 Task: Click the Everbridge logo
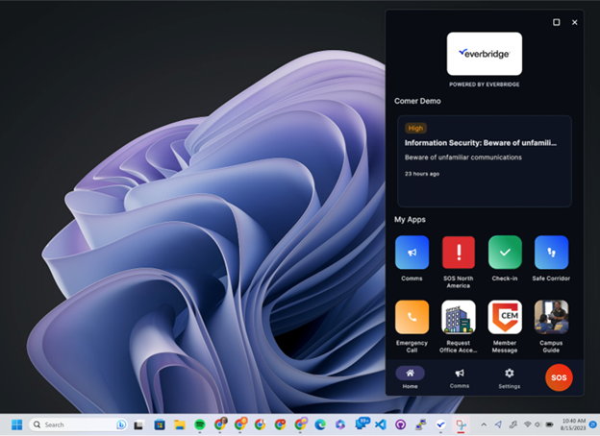pos(485,54)
